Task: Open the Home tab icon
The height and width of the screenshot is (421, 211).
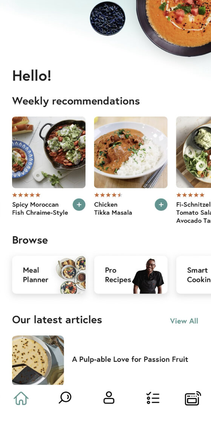Action: [21, 398]
